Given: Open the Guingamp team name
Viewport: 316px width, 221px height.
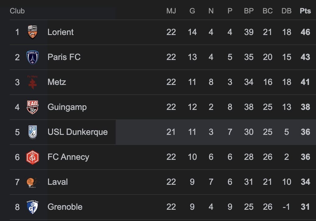Looking at the screenshot, I should 67,107.
